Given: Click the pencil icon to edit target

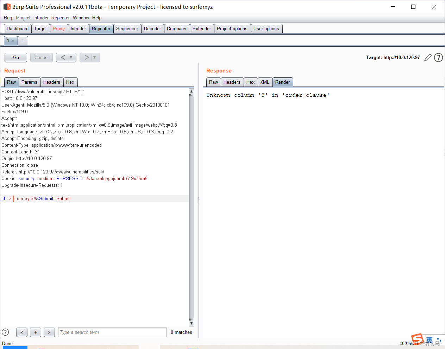Looking at the screenshot, I should 428,58.
